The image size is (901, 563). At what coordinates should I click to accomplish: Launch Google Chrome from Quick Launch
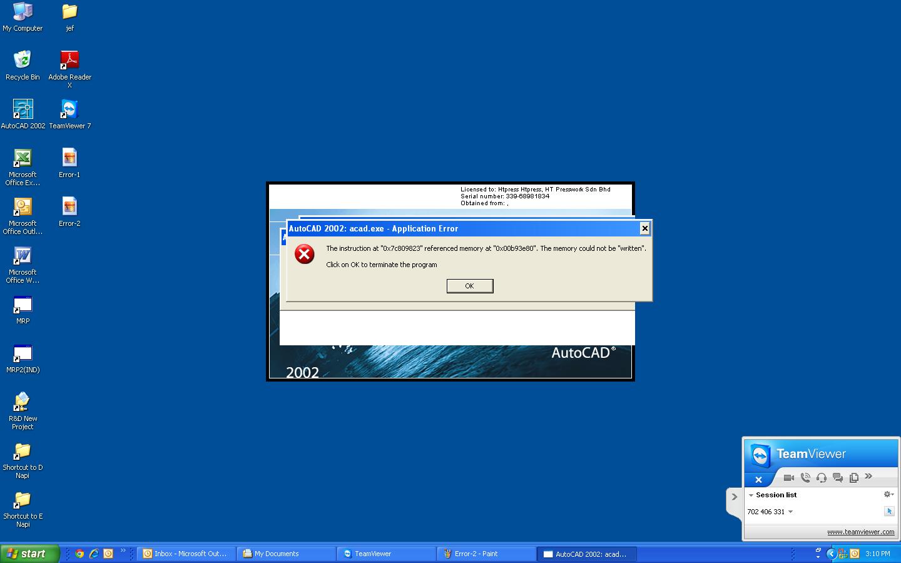[x=79, y=554]
